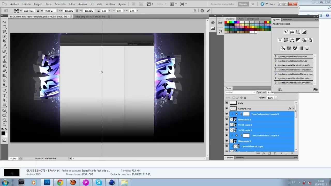331x186 pixels.
Task: Toggle Quick Mask mode icon
Action: tap(4, 140)
